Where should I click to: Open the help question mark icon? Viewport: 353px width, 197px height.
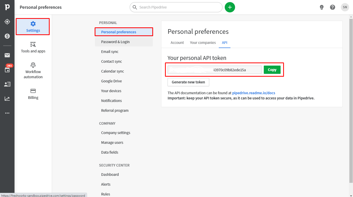tap(333, 7)
